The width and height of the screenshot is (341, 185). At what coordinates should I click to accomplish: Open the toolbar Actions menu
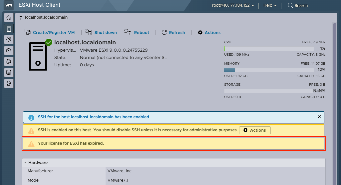click(209, 32)
